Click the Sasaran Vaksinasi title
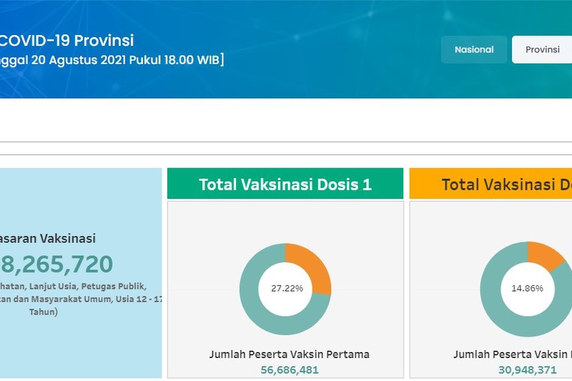 (x=48, y=239)
